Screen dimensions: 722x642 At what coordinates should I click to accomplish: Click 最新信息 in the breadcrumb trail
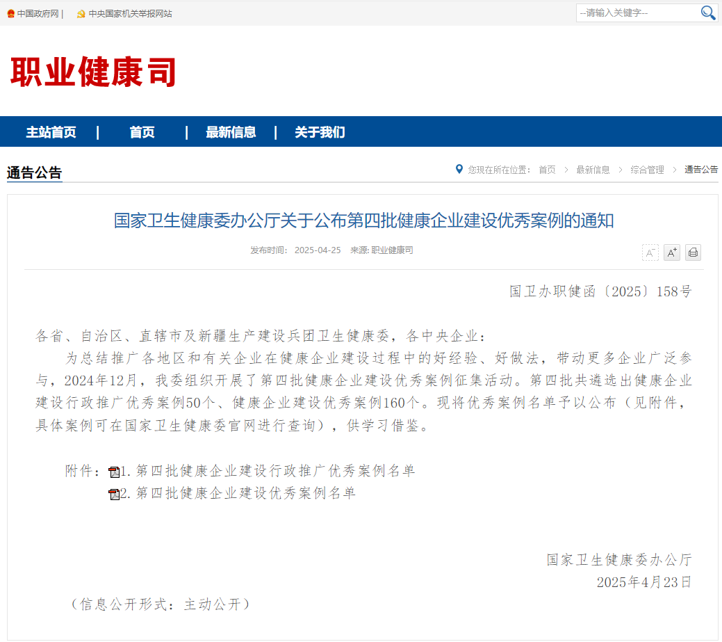pos(593,170)
